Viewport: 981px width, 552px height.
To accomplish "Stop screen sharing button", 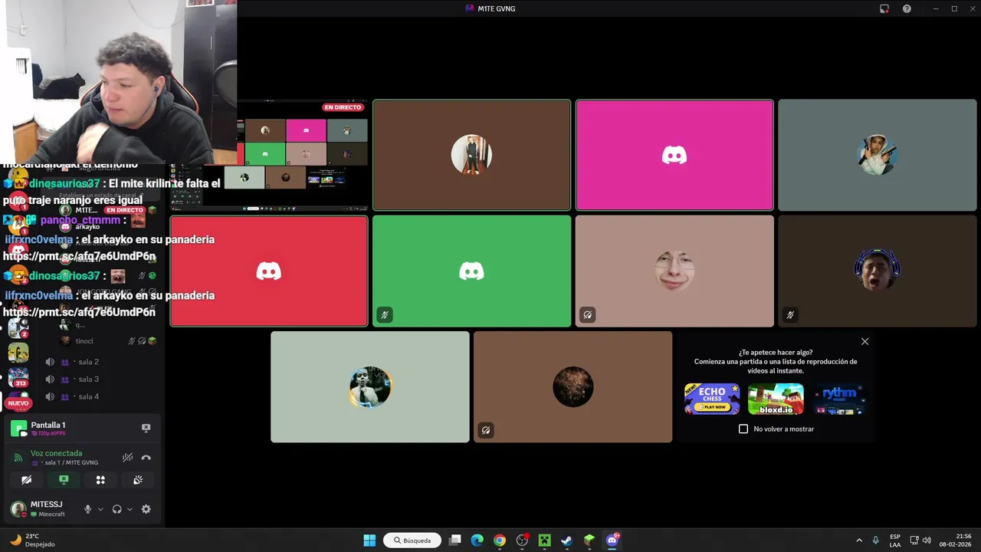I will coord(64,480).
